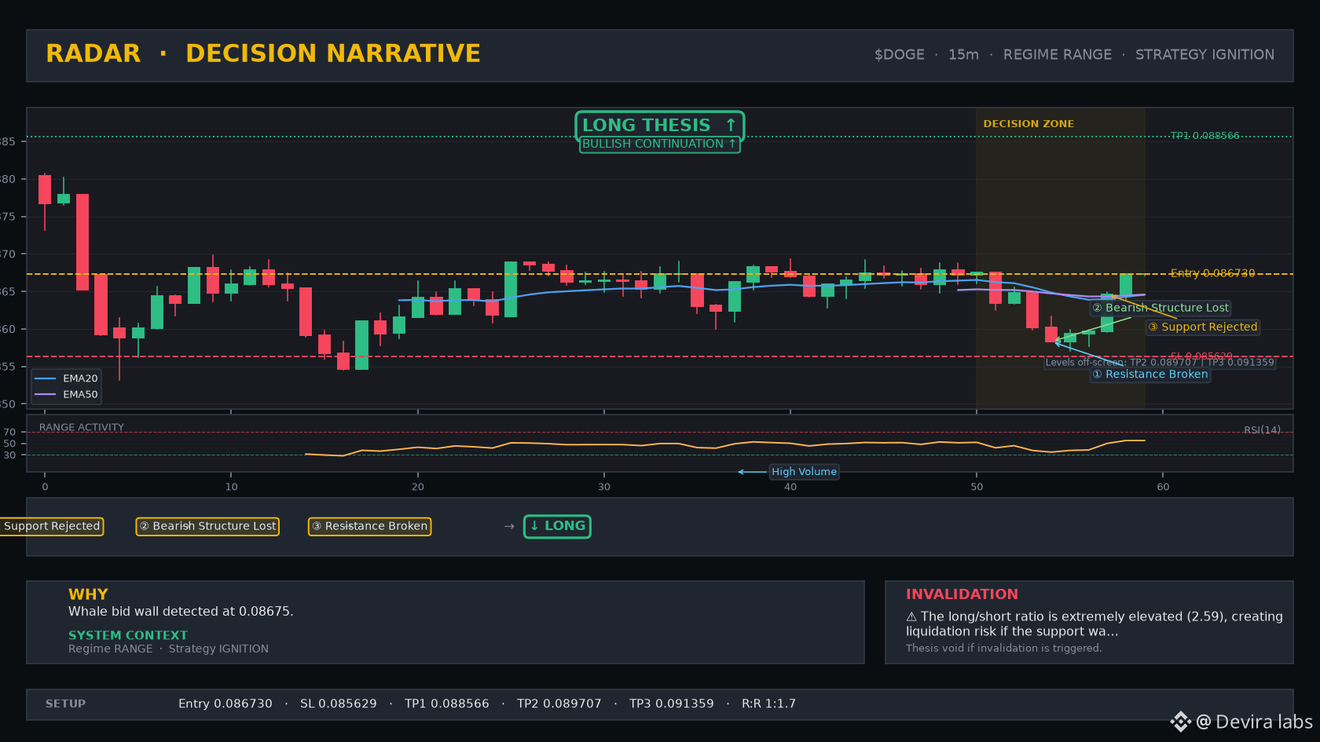Screen dimensions: 1320x742
Task: Click the INVALIDATION heading
Action: (962, 594)
